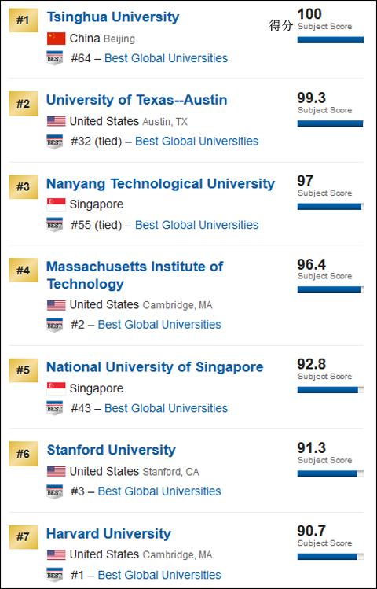Open the Stanford University title link
Image resolution: width=377 pixels, height=589 pixels.
click(112, 450)
